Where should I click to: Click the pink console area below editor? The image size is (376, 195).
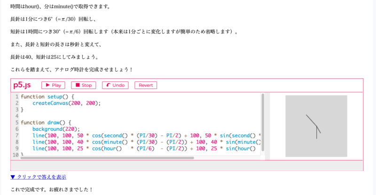[187, 166]
